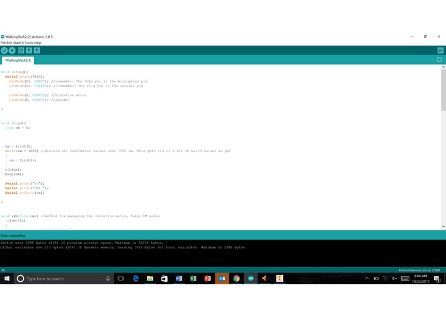Click the Verify sketch checkmark icon

(x=4, y=51)
